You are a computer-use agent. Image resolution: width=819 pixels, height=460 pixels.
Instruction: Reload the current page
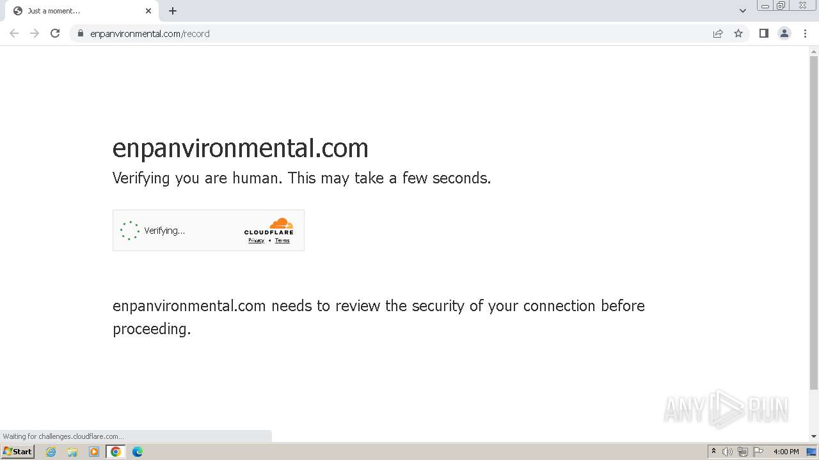[x=55, y=33]
